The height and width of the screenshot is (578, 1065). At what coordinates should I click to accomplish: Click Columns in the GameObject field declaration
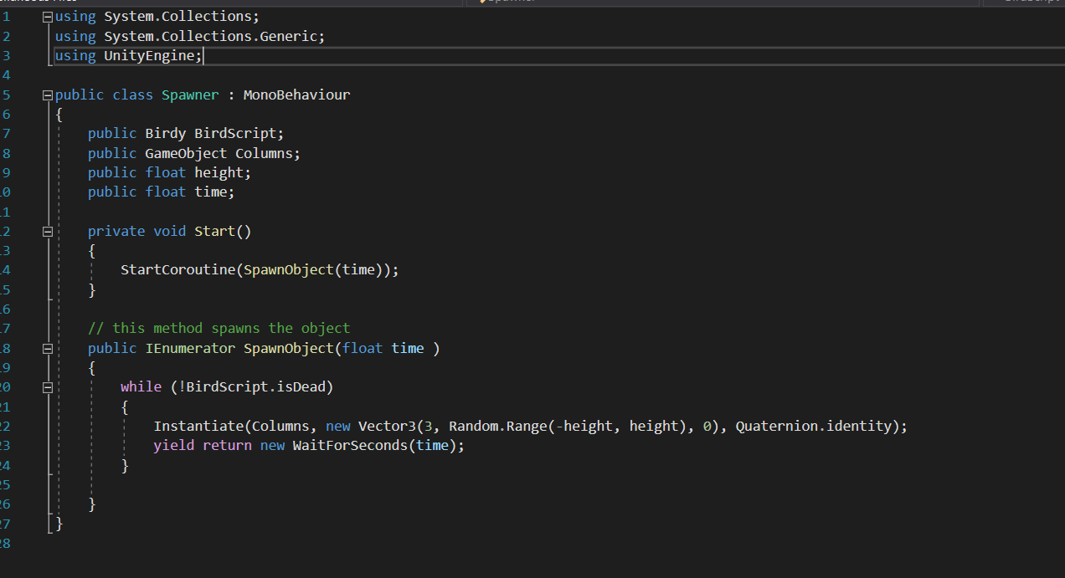[264, 153]
